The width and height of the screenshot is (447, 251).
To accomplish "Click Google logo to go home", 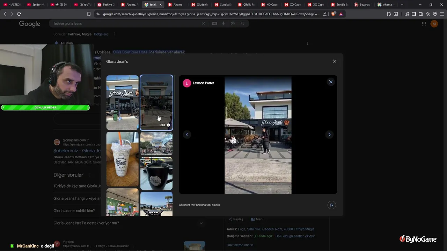I will pos(30,24).
